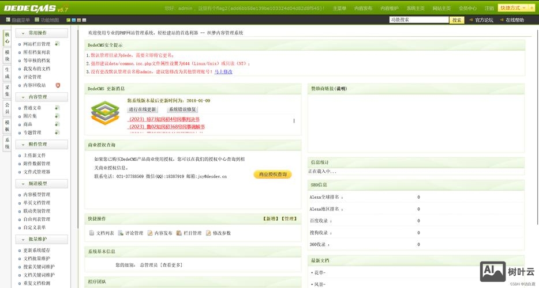Switch to the 生成 vertical tab

tap(8, 73)
